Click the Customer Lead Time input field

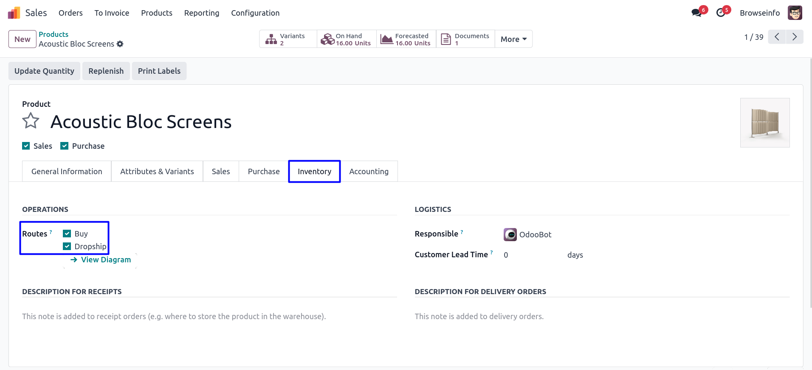(531, 255)
